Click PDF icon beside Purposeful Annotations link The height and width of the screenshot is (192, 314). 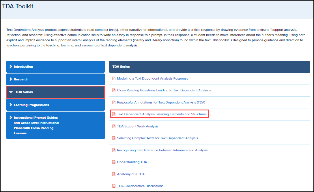click(114, 102)
